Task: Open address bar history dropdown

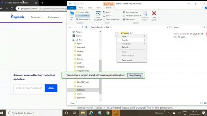Action: click(168, 27)
